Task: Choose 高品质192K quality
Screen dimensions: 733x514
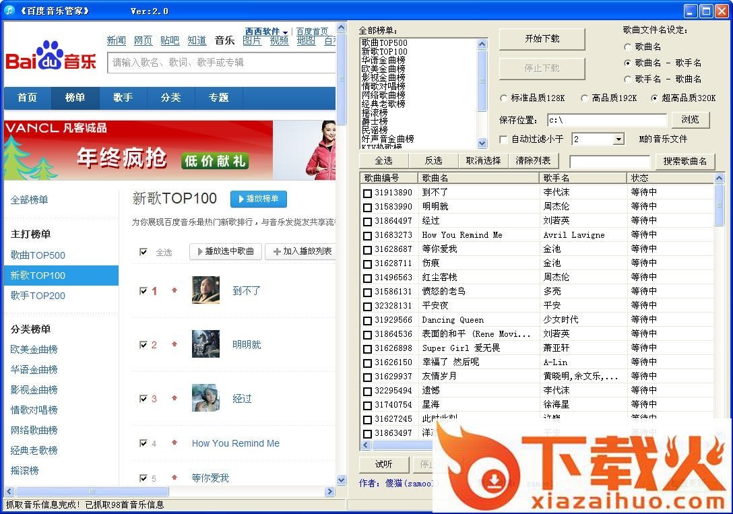Action: pyautogui.click(x=584, y=98)
